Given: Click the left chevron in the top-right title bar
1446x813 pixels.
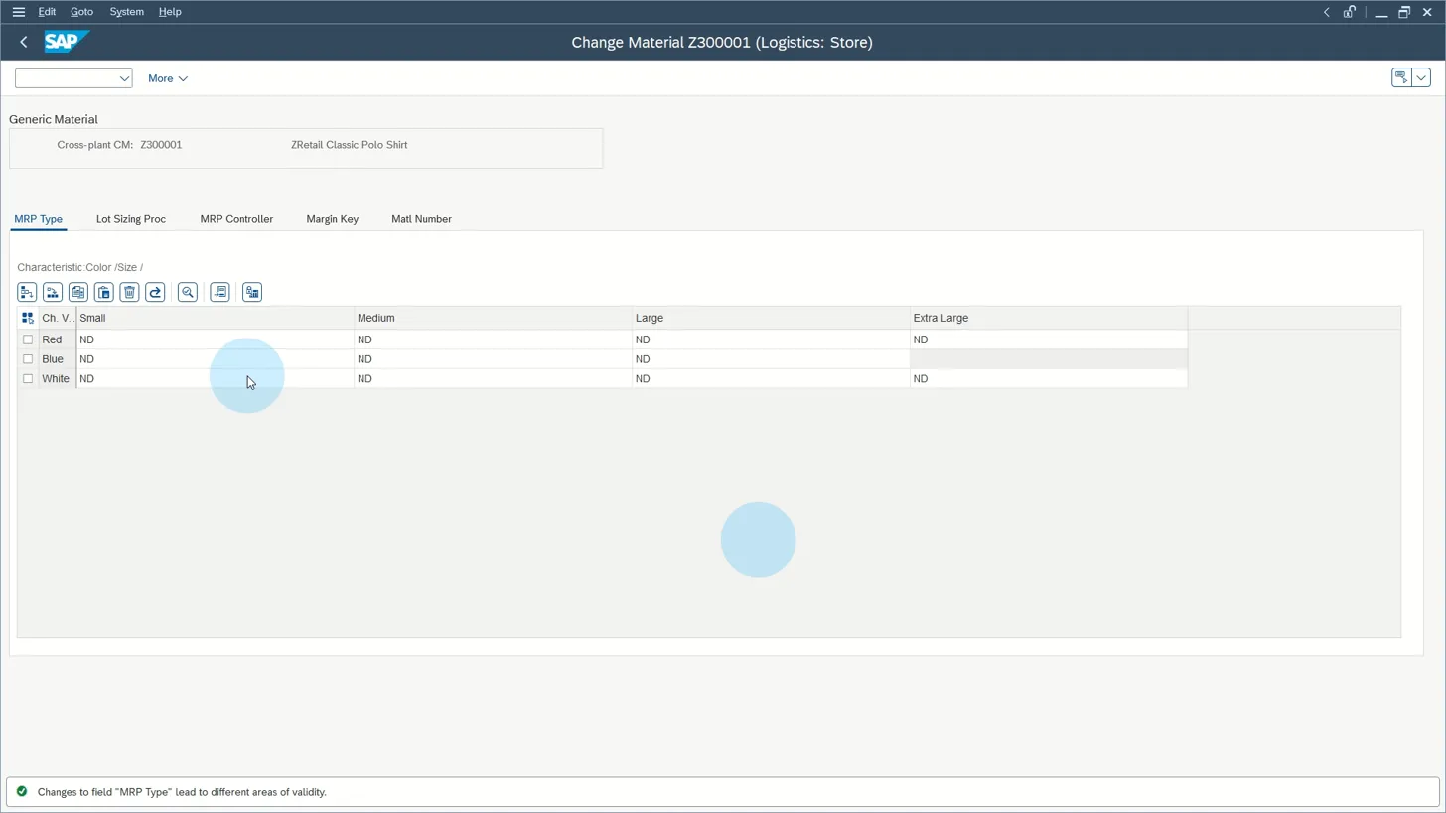Looking at the screenshot, I should point(1326,12).
